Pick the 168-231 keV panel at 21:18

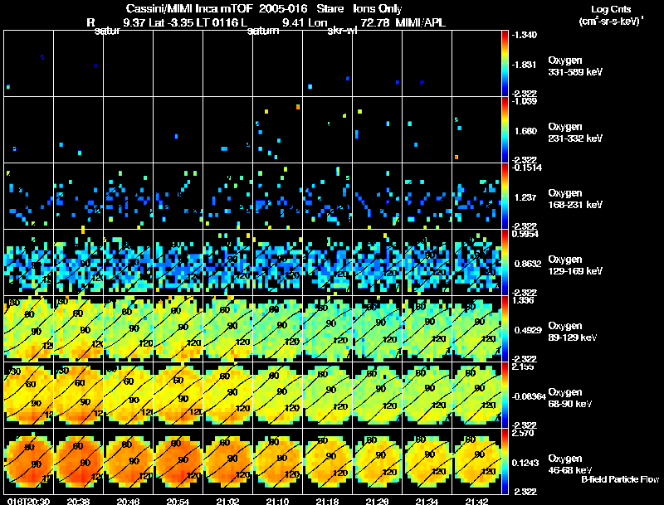[327, 196]
